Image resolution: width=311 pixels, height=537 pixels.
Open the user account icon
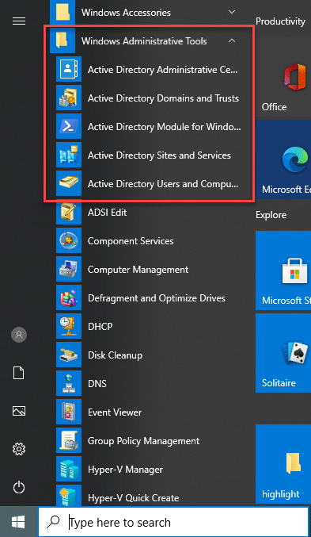19,335
